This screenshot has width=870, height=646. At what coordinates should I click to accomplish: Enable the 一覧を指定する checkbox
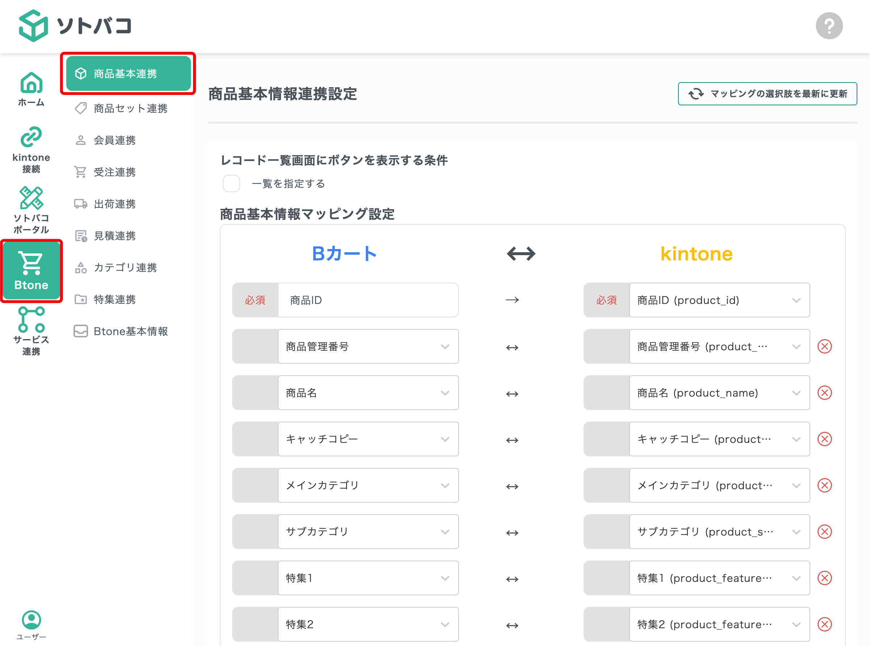[x=231, y=183]
